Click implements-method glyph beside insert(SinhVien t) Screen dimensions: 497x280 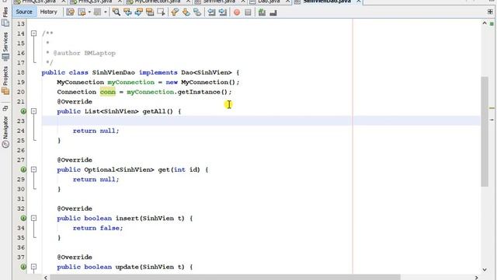pos(23,218)
